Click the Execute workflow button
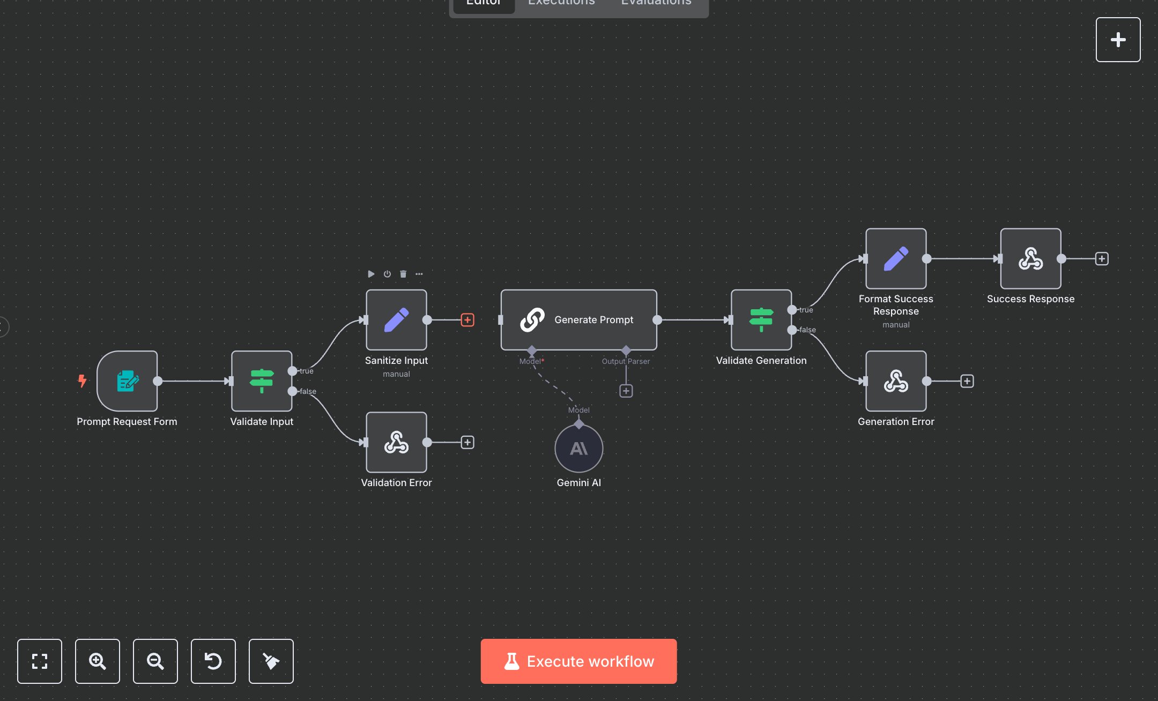The width and height of the screenshot is (1158, 701). click(578, 661)
